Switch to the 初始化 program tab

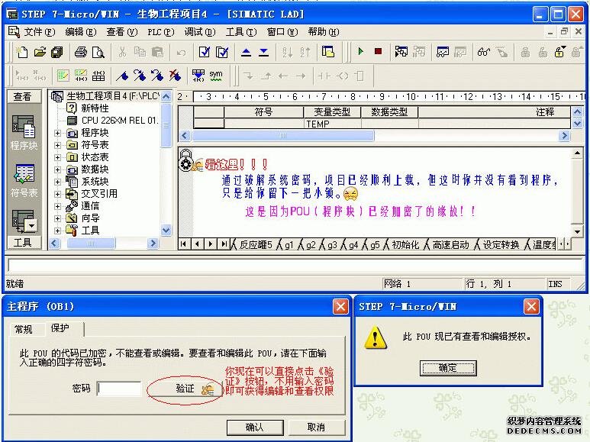pyautogui.click(x=405, y=245)
